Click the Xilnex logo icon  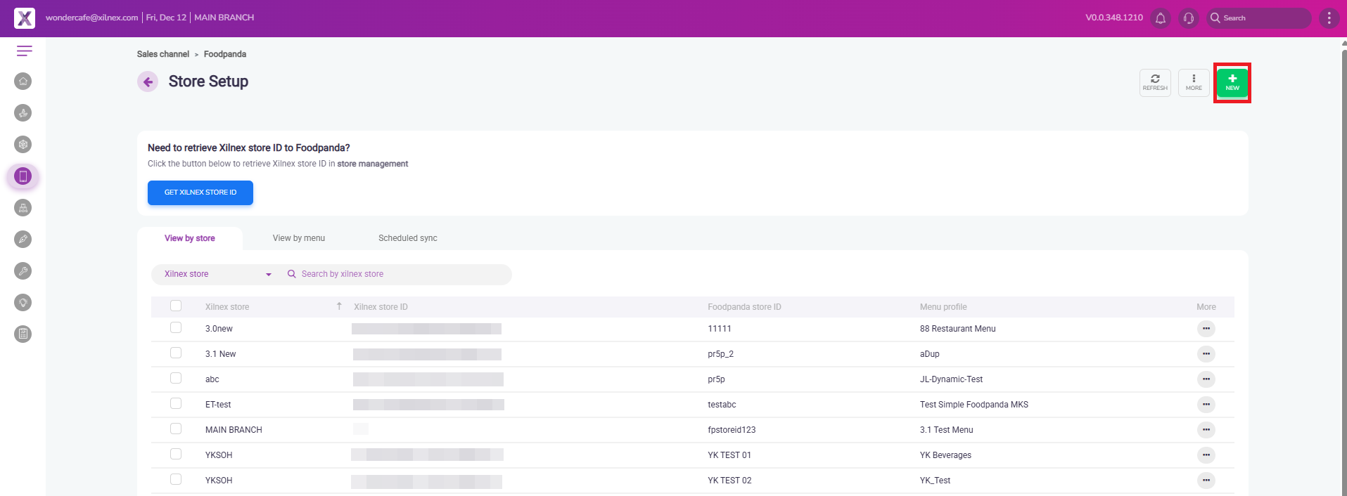click(25, 18)
